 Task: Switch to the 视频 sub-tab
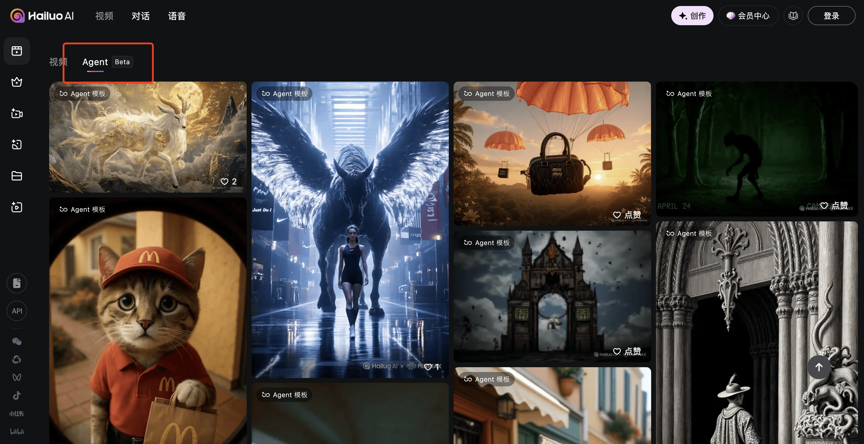58,62
